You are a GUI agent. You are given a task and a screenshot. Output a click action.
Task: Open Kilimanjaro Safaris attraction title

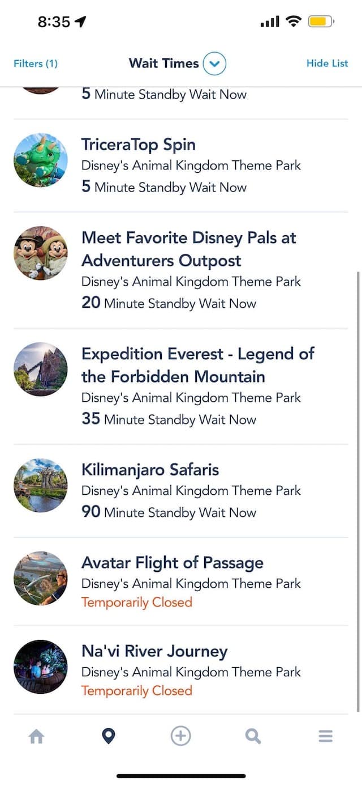tap(150, 470)
